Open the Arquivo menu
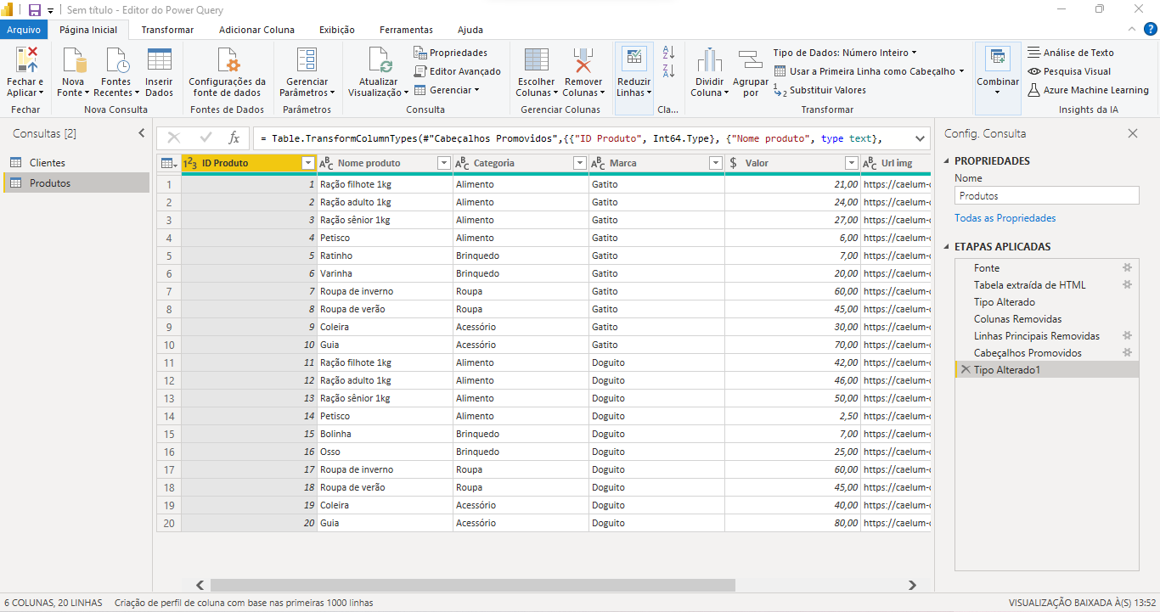This screenshot has width=1160, height=612. pyautogui.click(x=24, y=30)
